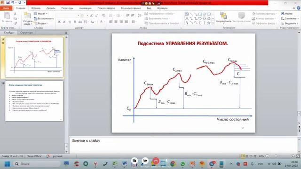301x169 pixels.
Task: Click the Cut scissors icon
Action: point(15,14)
